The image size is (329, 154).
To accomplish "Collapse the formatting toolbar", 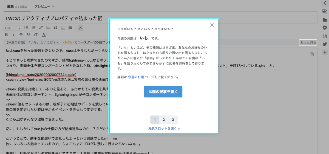I will point(80,28).
